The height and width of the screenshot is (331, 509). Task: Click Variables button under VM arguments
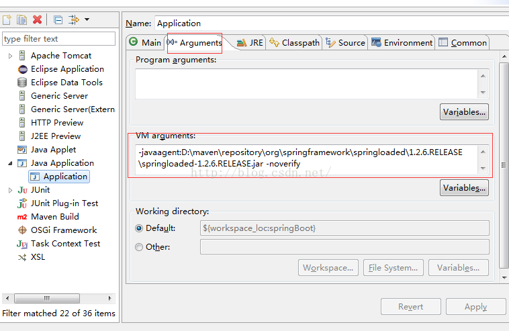point(464,188)
